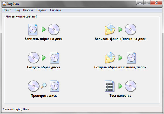Click the image file icon above Проверить диск
Image resolution: width=164 pixels, height=114 pixels.
(54, 86)
